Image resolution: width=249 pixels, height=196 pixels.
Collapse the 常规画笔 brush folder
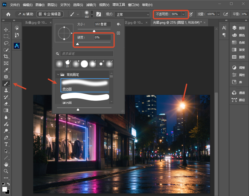pyautogui.click(x=58, y=74)
